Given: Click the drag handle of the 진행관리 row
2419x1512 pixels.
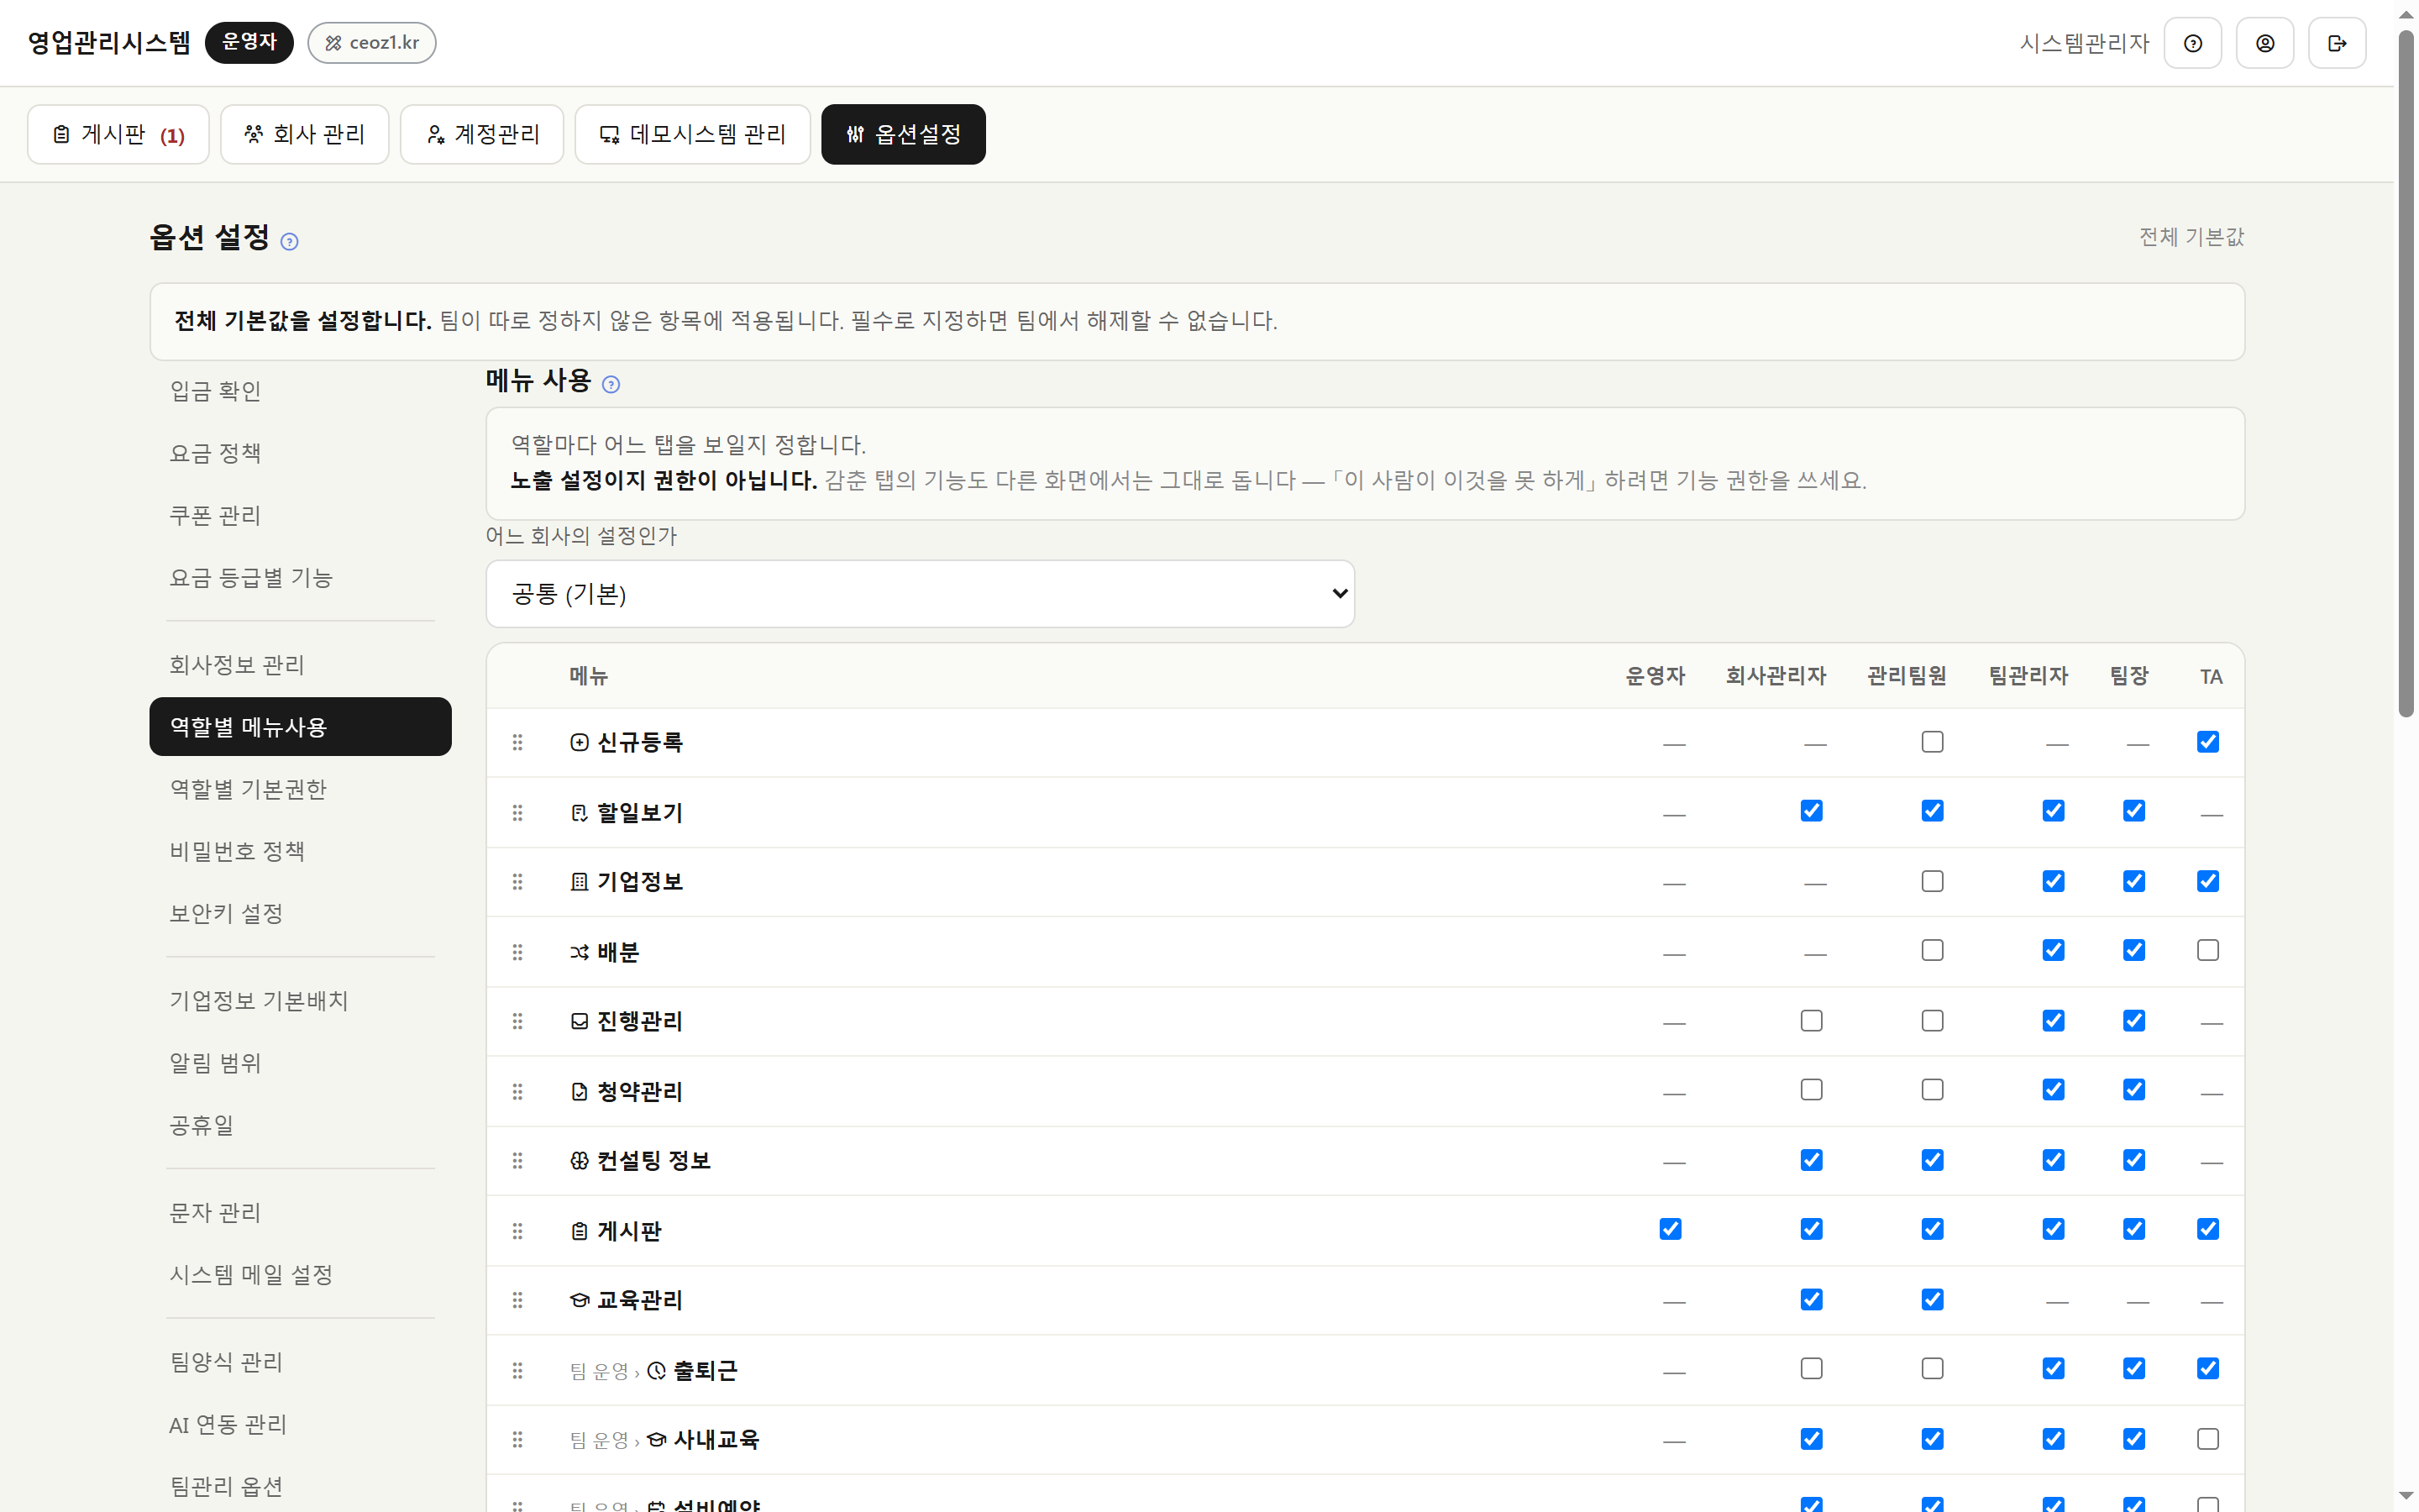Looking at the screenshot, I should pos(517,1021).
